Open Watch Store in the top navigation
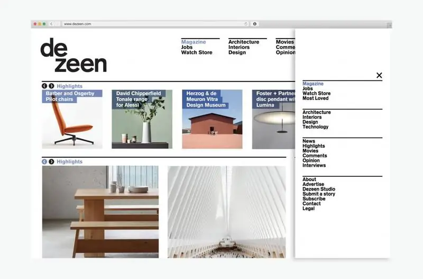 pyautogui.click(x=197, y=52)
